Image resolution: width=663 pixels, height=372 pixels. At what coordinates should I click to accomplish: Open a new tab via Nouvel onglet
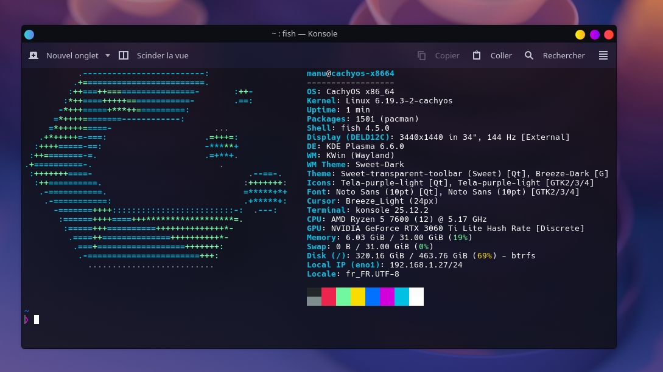point(72,55)
